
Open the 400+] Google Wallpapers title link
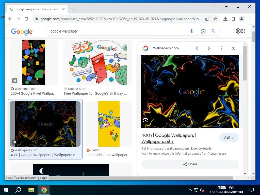click(x=169, y=138)
